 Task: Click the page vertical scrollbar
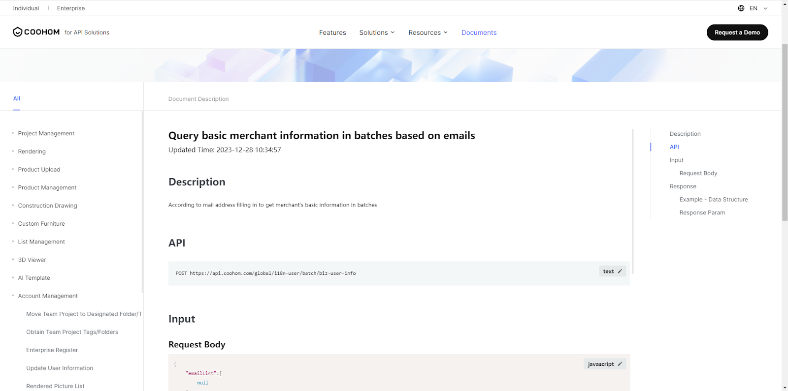click(x=785, y=133)
